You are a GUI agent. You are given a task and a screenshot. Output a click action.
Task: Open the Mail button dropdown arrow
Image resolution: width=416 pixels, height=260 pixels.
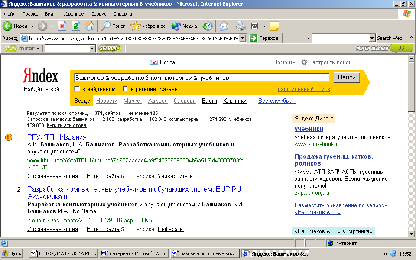[x=231, y=26]
